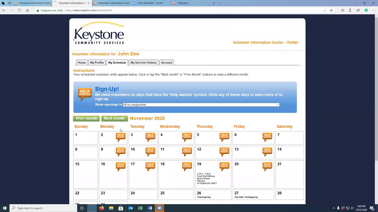Open Help Wanted on Wednesday November 11

pyautogui.click(x=187, y=152)
